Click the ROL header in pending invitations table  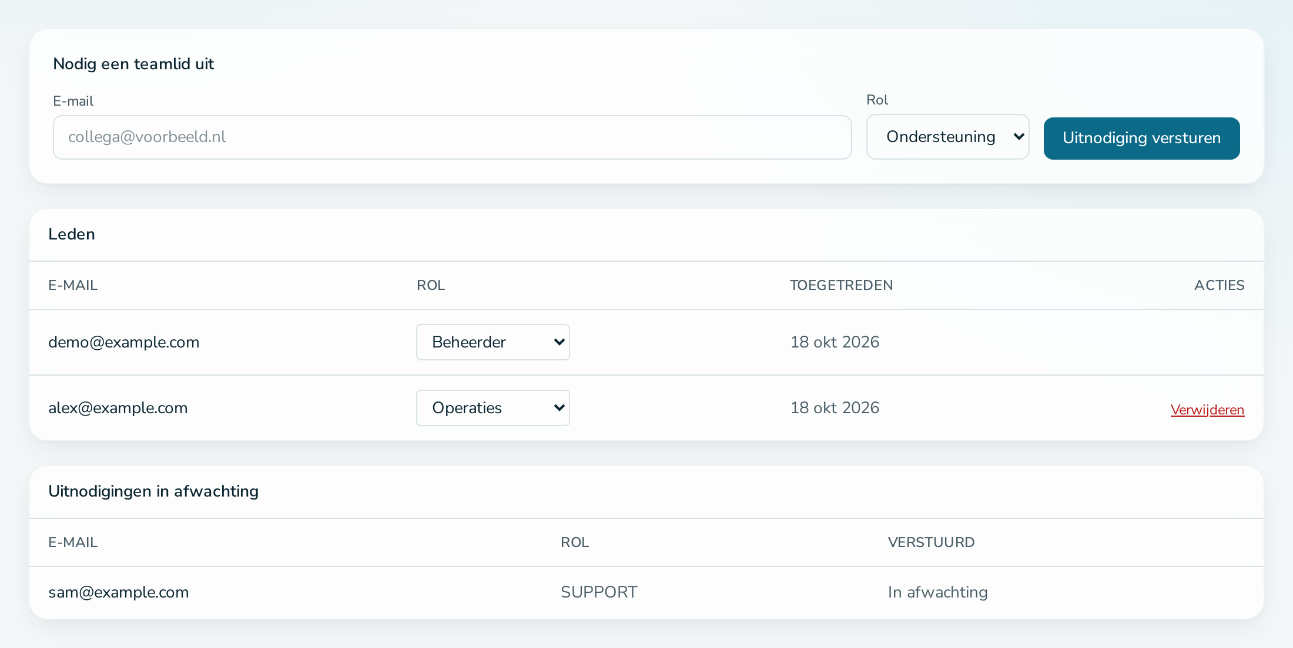click(575, 542)
